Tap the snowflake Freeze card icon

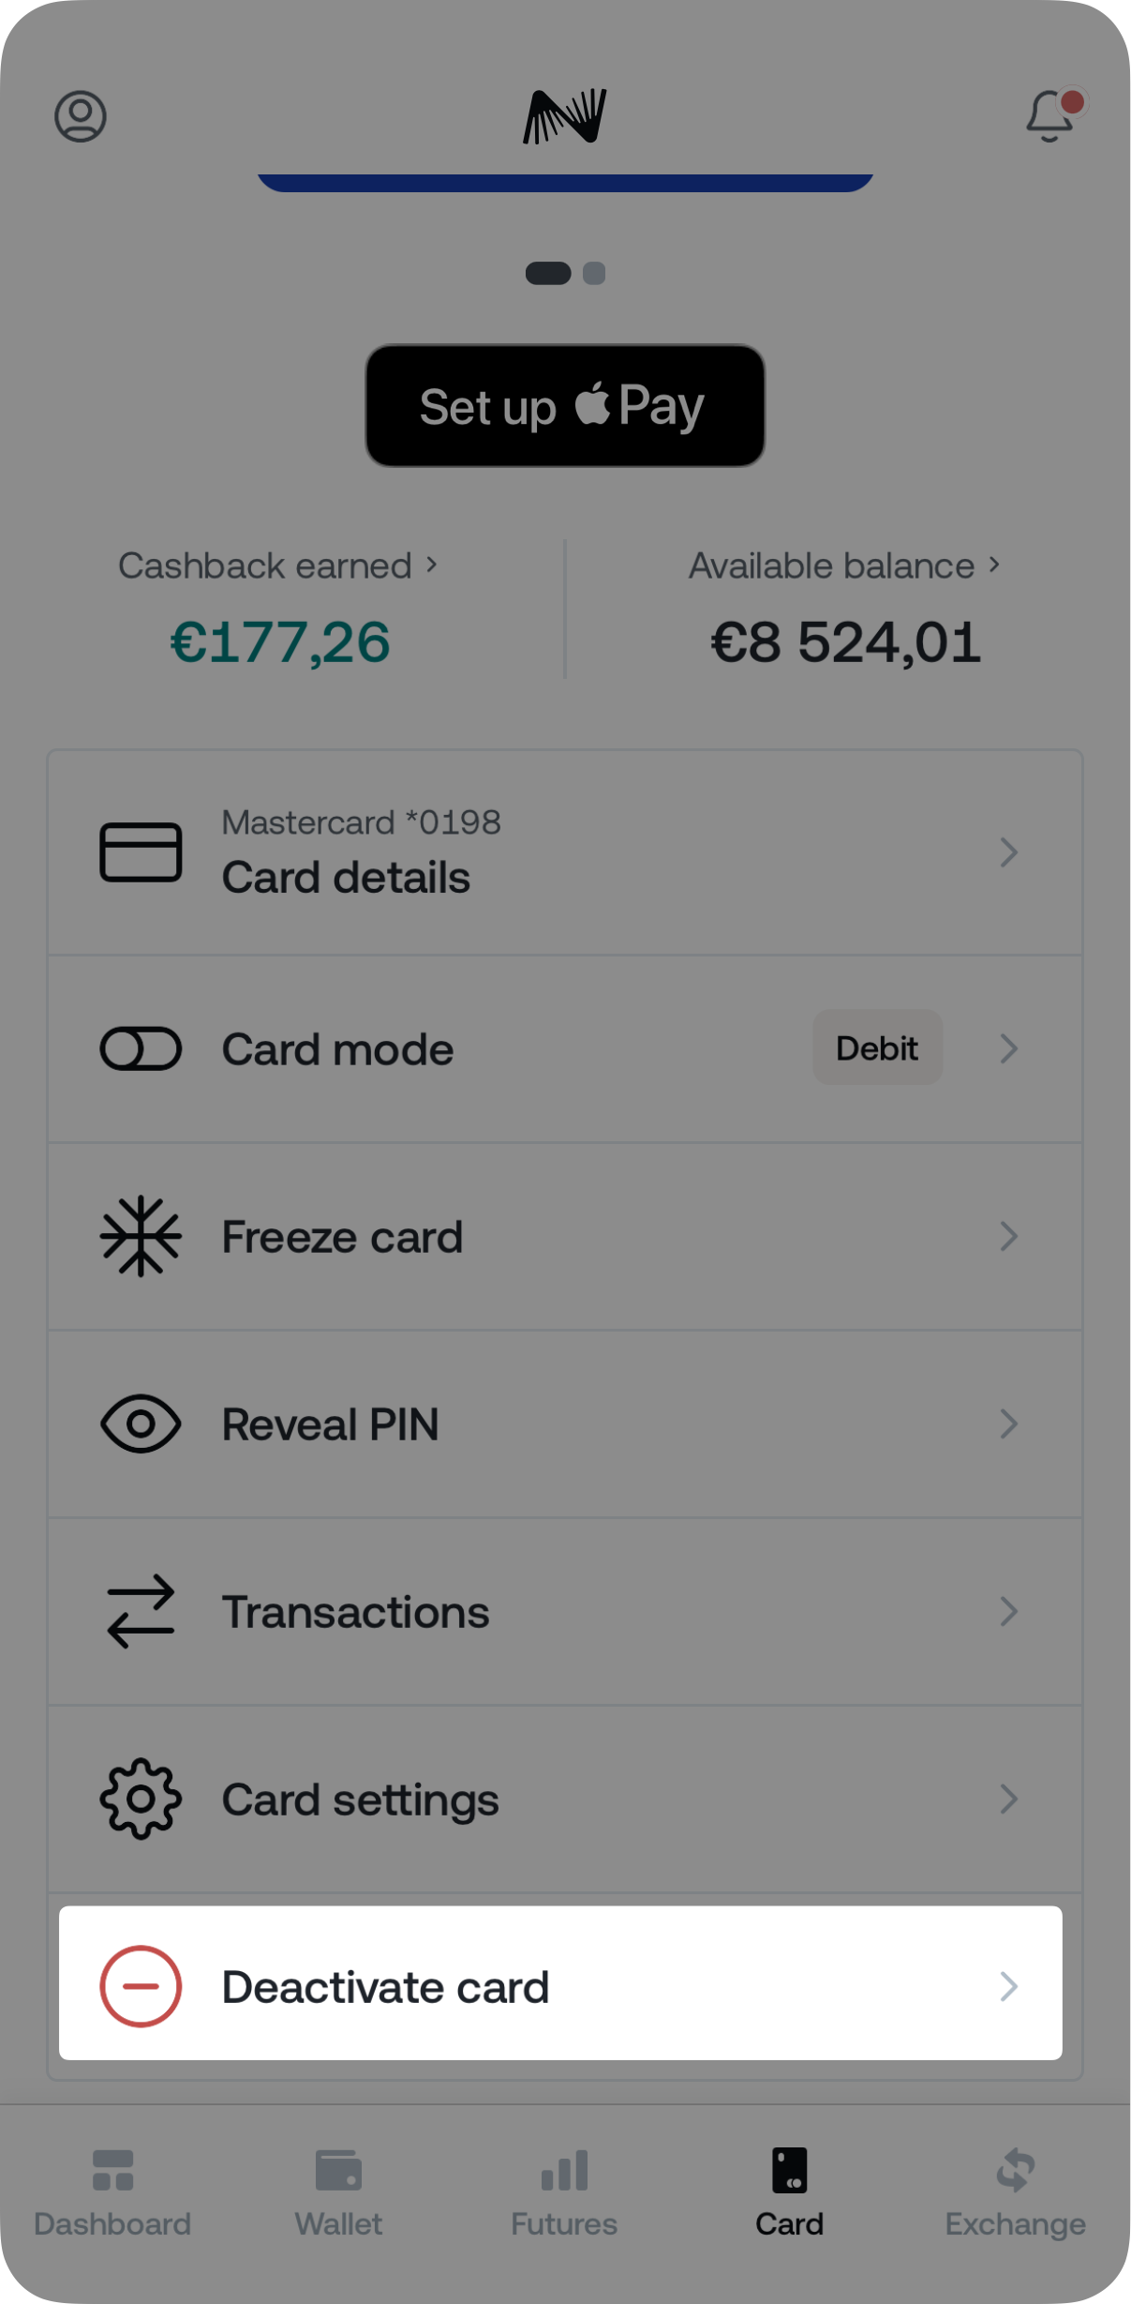point(141,1236)
